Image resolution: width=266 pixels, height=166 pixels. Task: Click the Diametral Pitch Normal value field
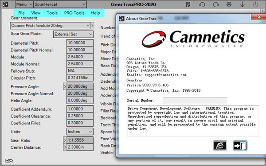[80, 50]
